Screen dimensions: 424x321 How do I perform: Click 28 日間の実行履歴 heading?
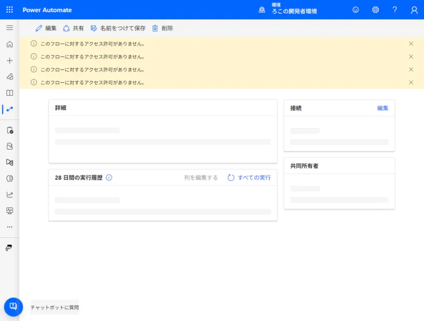pos(79,177)
